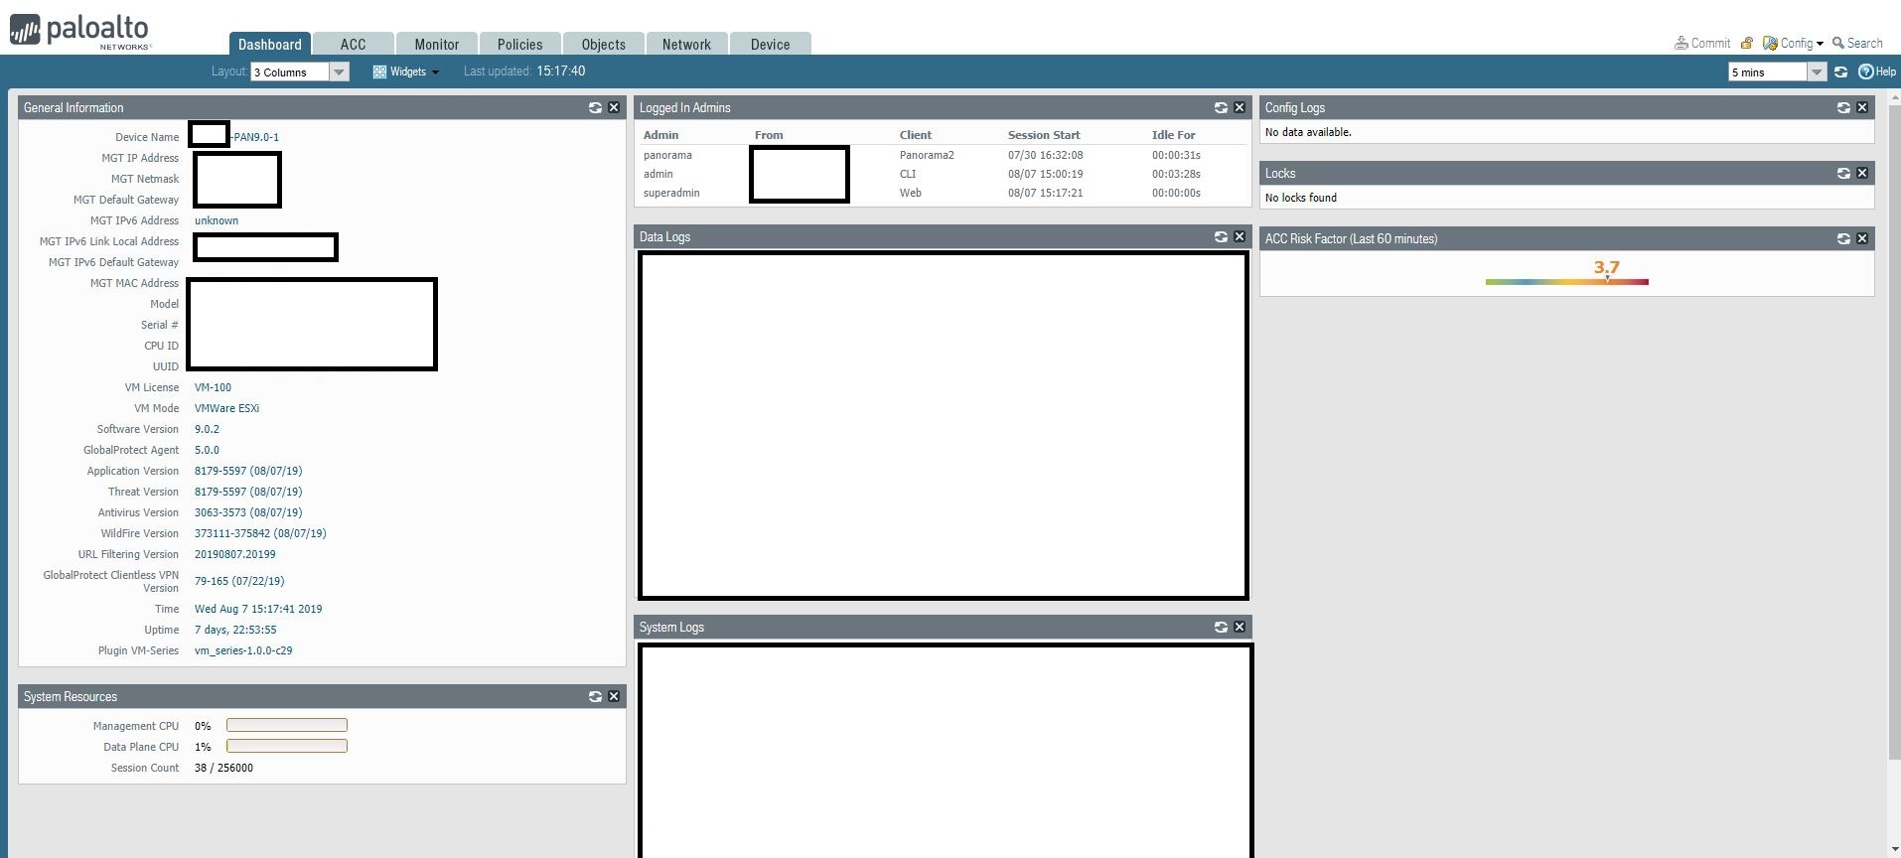The height and width of the screenshot is (858, 1901).
Task: Expand the Config dropdown menu
Action: 1793,43
